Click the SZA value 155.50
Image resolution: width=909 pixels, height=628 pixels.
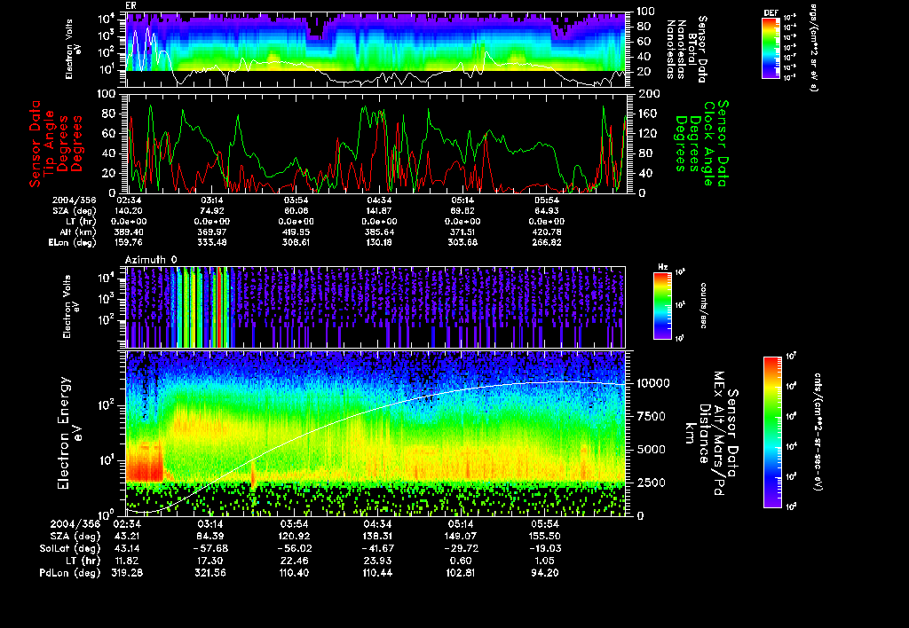click(x=544, y=536)
